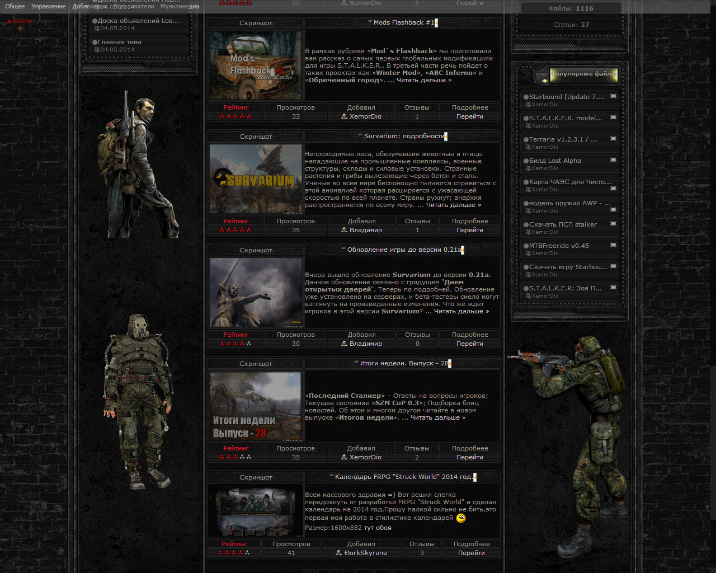Click comment icon beside Terraria v1.2.3.1
The height and width of the screenshot is (573, 716).
pos(613,139)
